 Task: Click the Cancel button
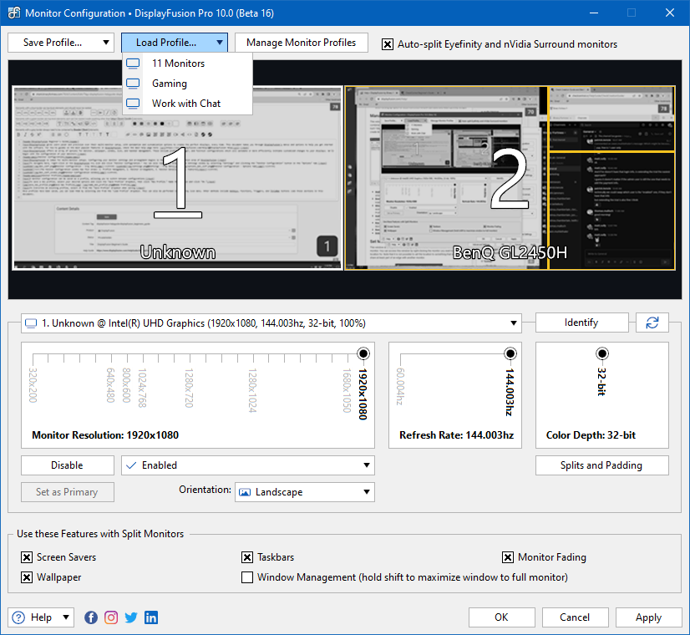[576, 617]
